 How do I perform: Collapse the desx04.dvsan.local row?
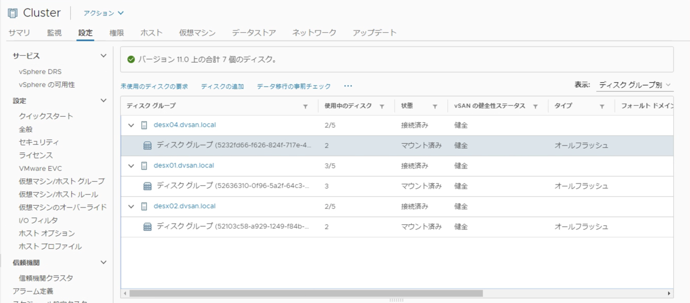tap(131, 125)
